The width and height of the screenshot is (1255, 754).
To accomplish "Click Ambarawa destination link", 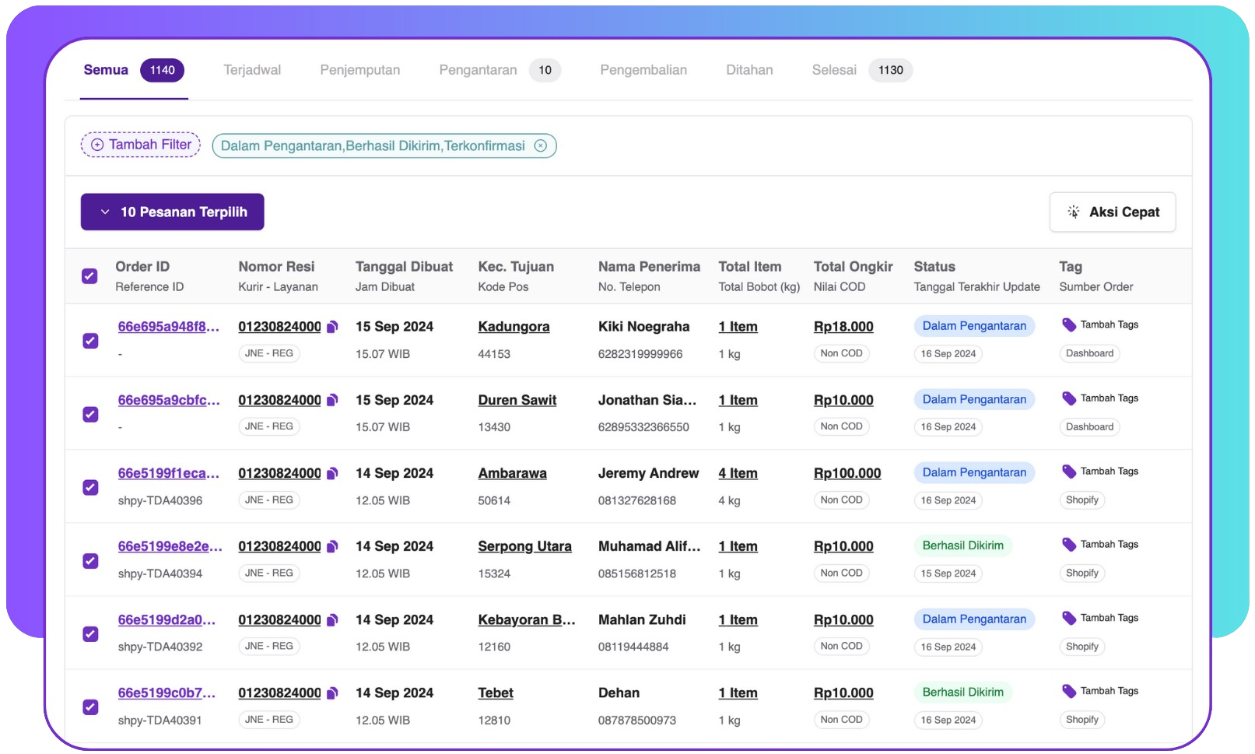I will 512,473.
